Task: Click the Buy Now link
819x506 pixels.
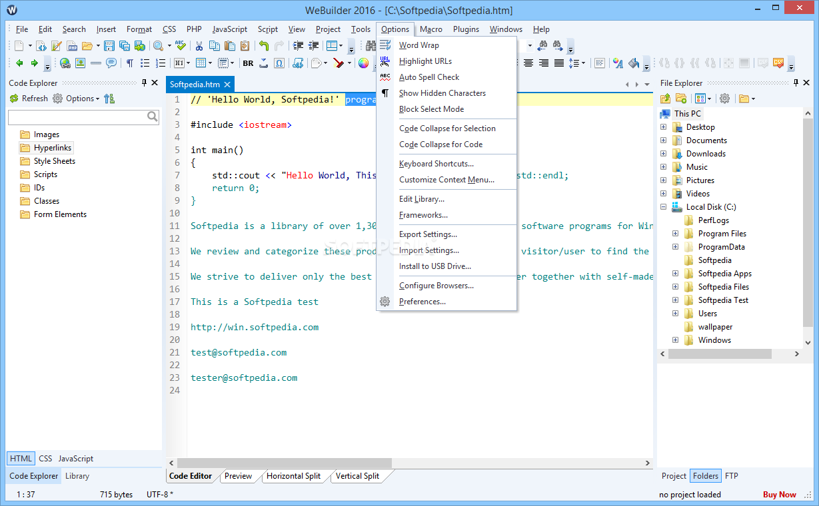Action: coord(780,495)
